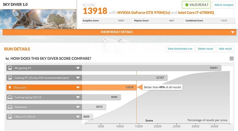Click Delete result button
238x131 pixels.
[x=205, y=49]
